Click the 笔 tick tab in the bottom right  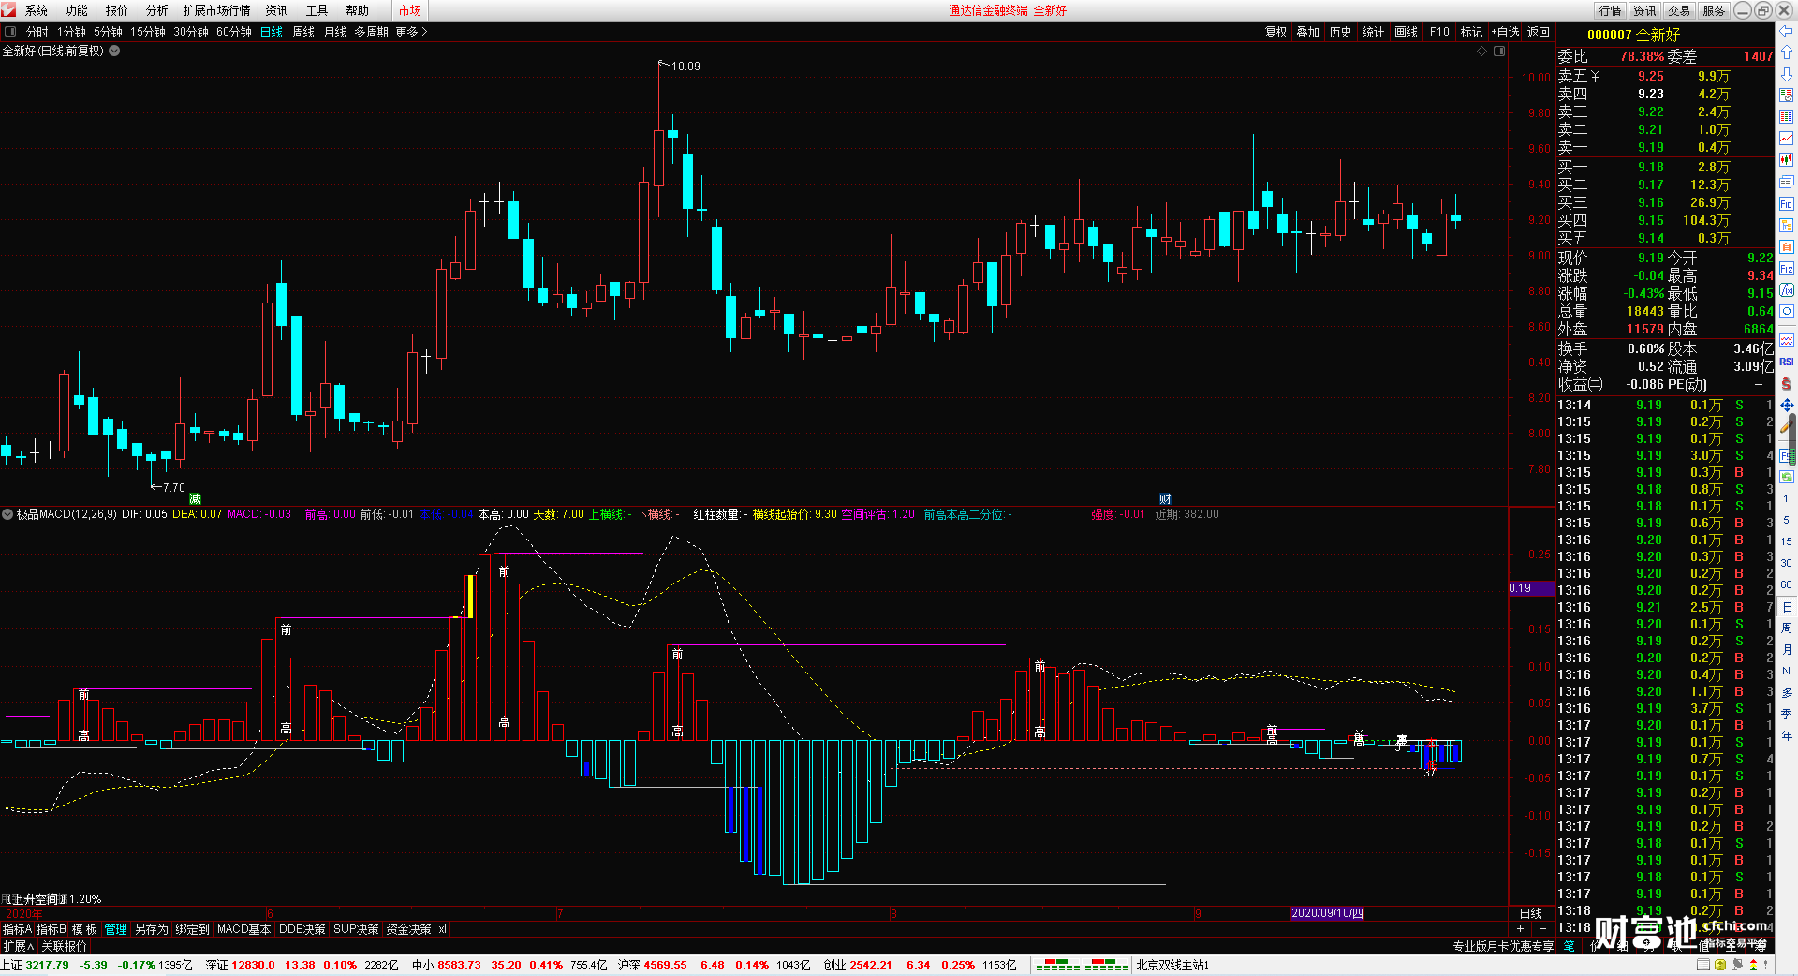[1569, 946]
